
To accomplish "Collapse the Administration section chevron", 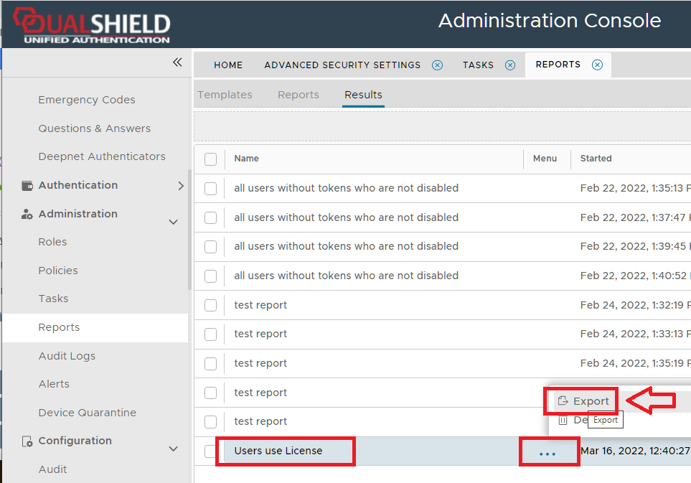I will (x=173, y=222).
